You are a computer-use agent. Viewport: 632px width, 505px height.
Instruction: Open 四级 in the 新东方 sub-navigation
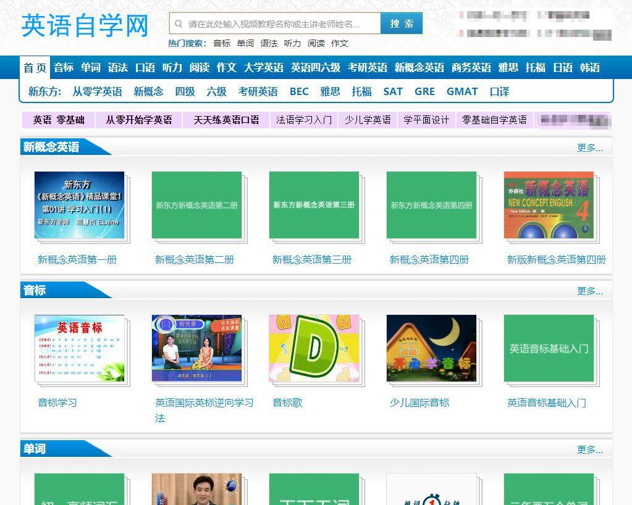(x=185, y=91)
